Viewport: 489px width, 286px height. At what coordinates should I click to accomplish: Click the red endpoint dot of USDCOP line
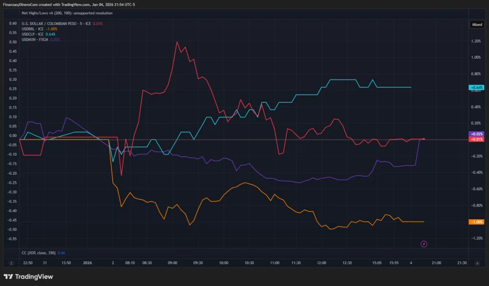[424, 139]
